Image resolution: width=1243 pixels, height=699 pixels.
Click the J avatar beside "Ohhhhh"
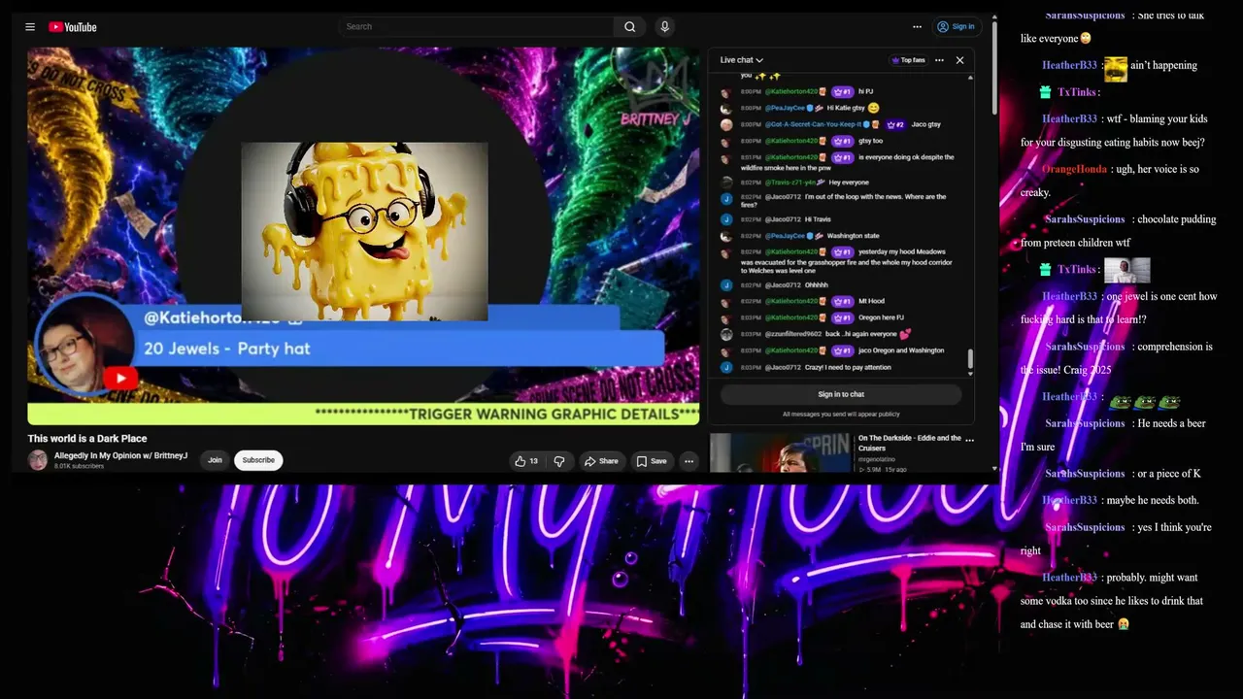pyautogui.click(x=726, y=285)
